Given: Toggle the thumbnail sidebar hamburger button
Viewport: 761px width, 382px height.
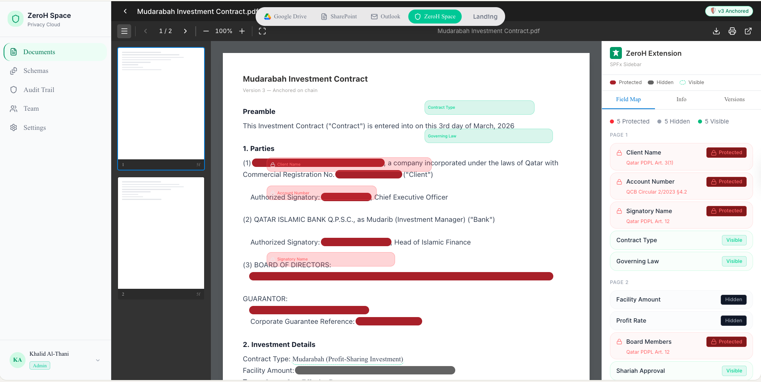Looking at the screenshot, I should tap(124, 31).
